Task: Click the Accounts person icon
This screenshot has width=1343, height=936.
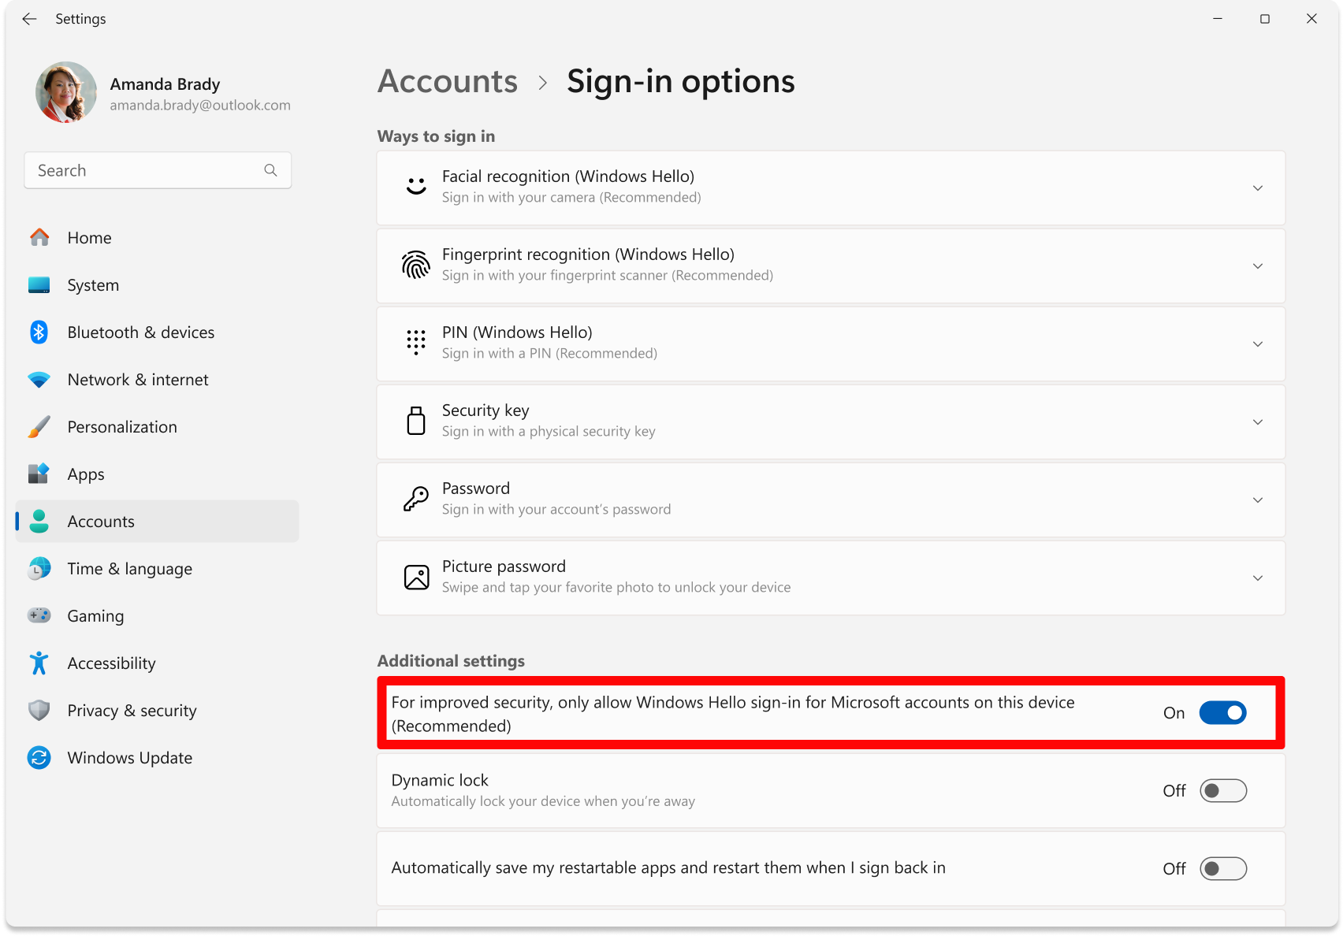Action: pos(38,521)
